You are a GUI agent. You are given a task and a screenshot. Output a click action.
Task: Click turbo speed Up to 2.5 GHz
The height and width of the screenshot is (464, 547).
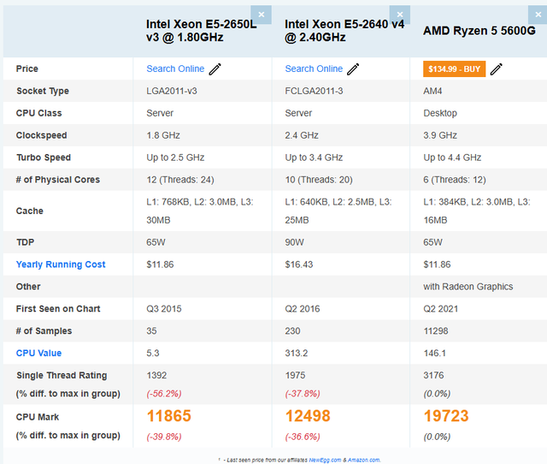[x=175, y=158]
